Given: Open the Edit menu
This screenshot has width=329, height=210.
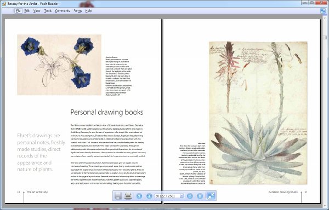Looking at the screenshot, I should (x=27, y=11).
